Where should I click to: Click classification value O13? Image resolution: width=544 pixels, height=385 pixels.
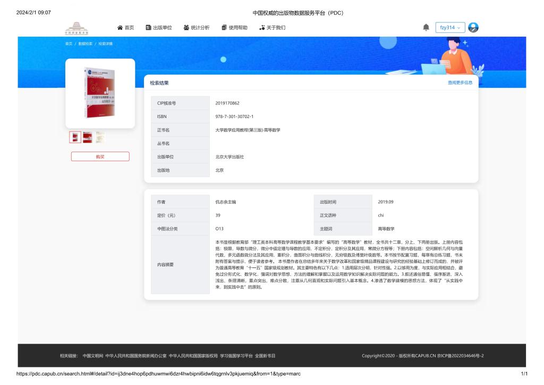pyautogui.click(x=219, y=229)
